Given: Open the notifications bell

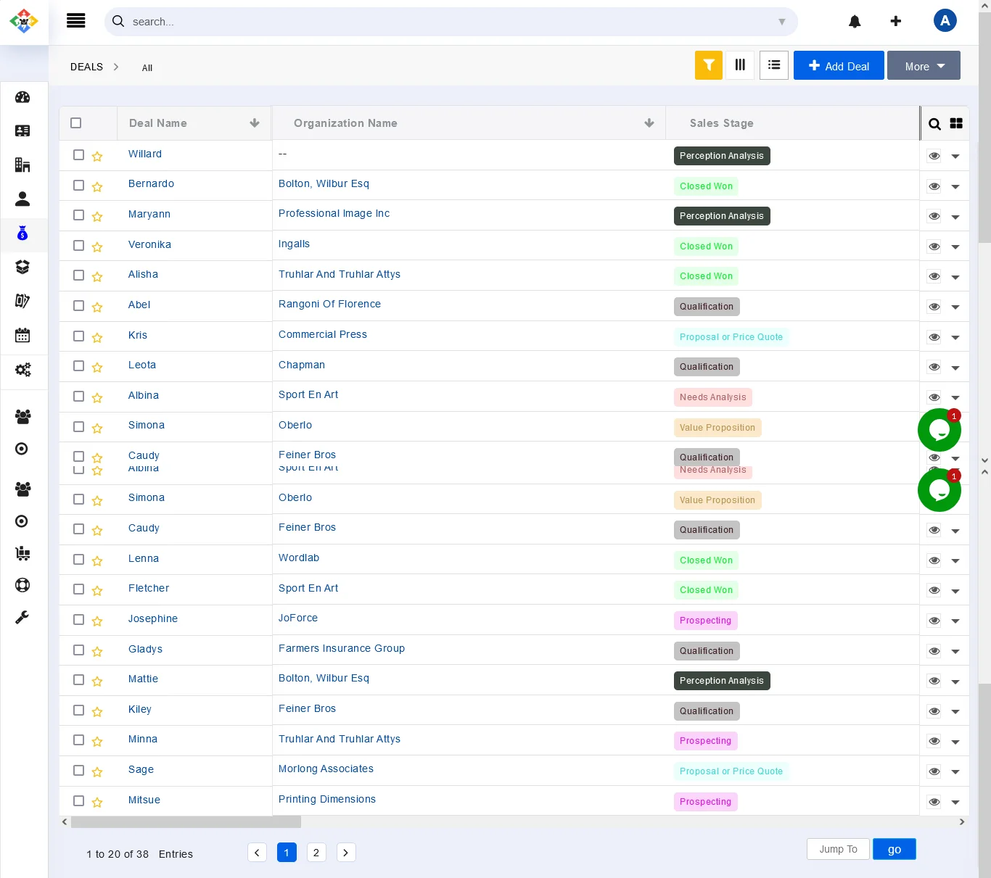Looking at the screenshot, I should coord(855,22).
